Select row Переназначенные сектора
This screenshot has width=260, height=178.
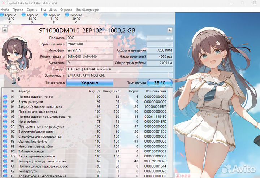coord(85,112)
